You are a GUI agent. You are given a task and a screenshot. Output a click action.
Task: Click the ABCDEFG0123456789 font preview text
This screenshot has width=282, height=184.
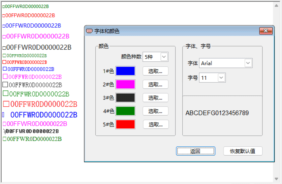point(217,113)
